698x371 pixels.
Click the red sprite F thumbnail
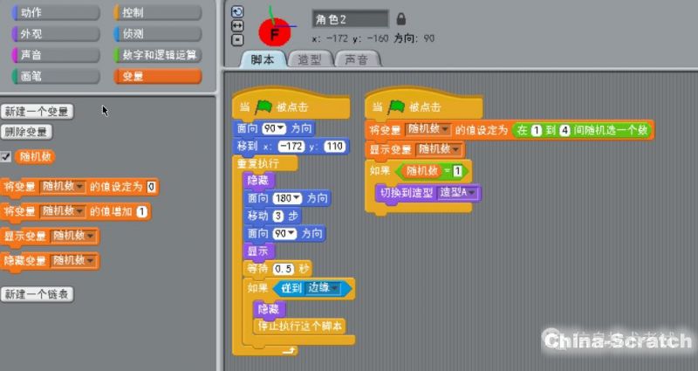tap(275, 31)
